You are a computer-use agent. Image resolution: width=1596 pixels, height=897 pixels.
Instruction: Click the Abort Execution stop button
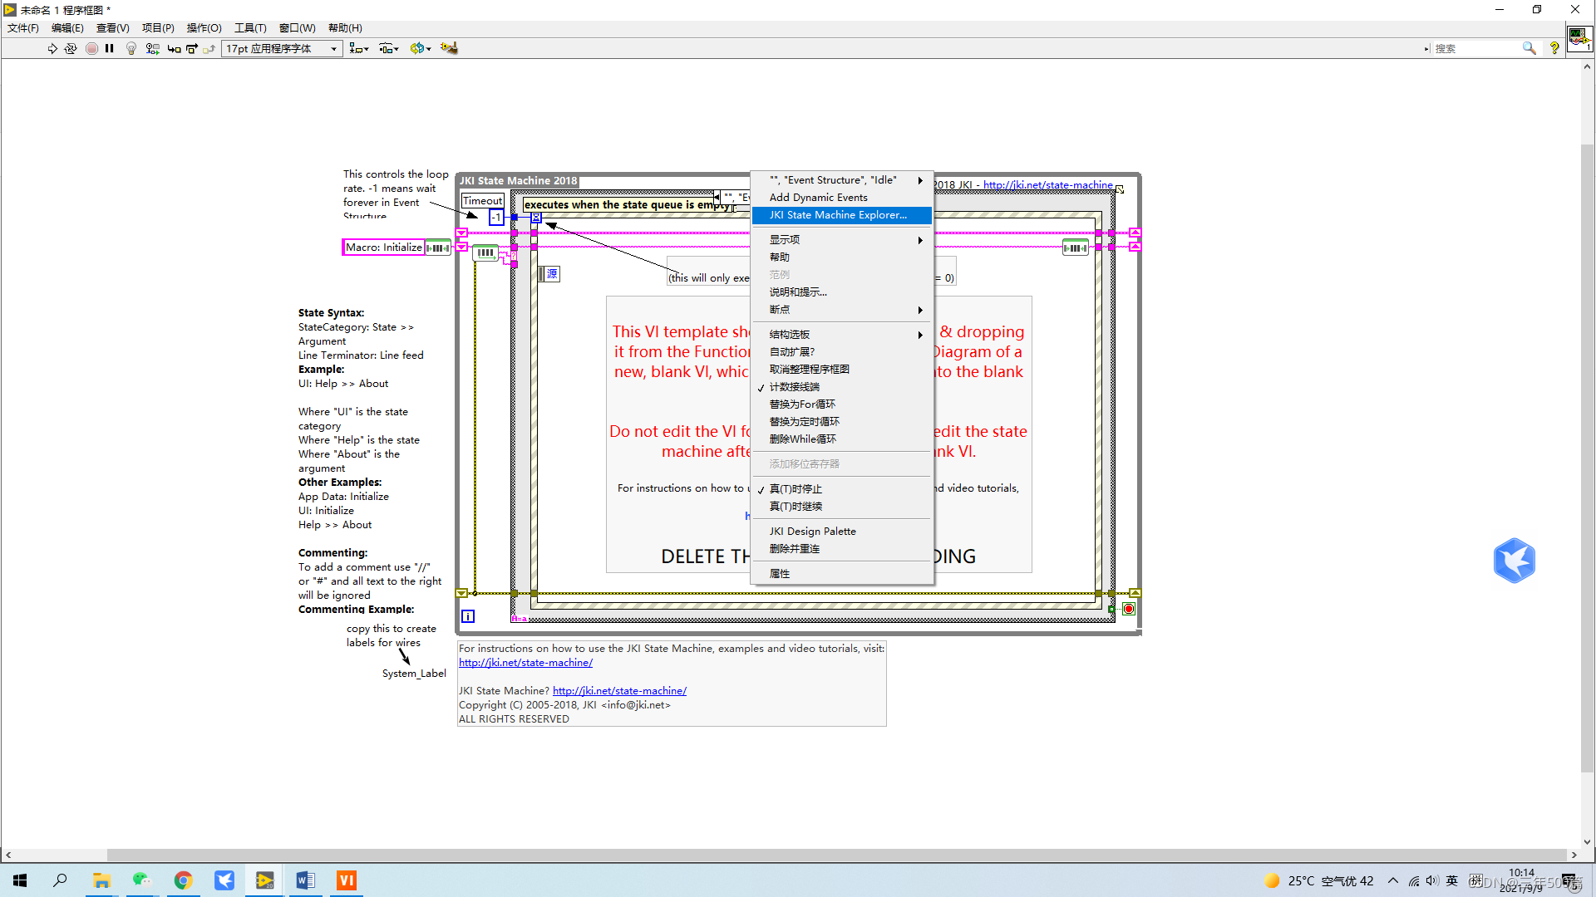(91, 48)
